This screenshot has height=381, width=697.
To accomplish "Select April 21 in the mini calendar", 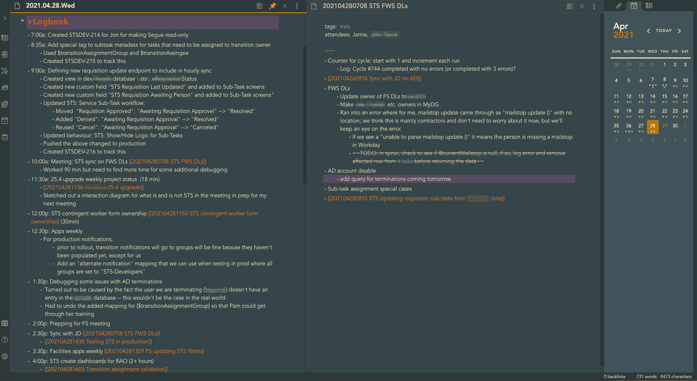I will (x=653, y=111).
